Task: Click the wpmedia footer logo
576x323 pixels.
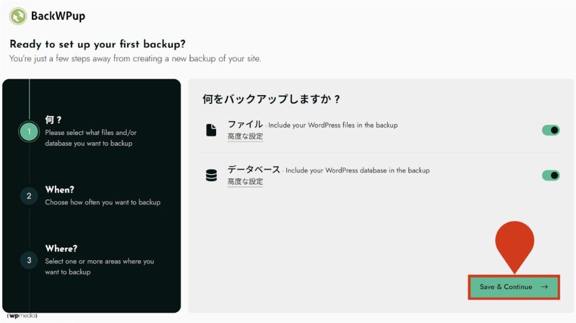Action: (x=22, y=316)
